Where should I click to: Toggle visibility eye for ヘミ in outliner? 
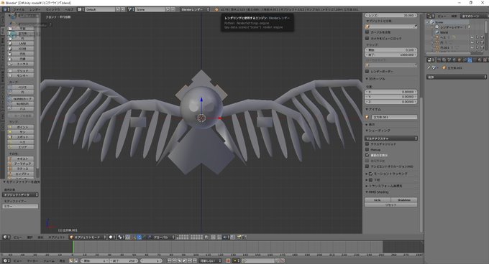pos(472,37)
